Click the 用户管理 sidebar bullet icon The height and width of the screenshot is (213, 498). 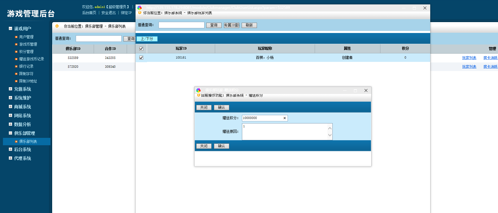16,37
